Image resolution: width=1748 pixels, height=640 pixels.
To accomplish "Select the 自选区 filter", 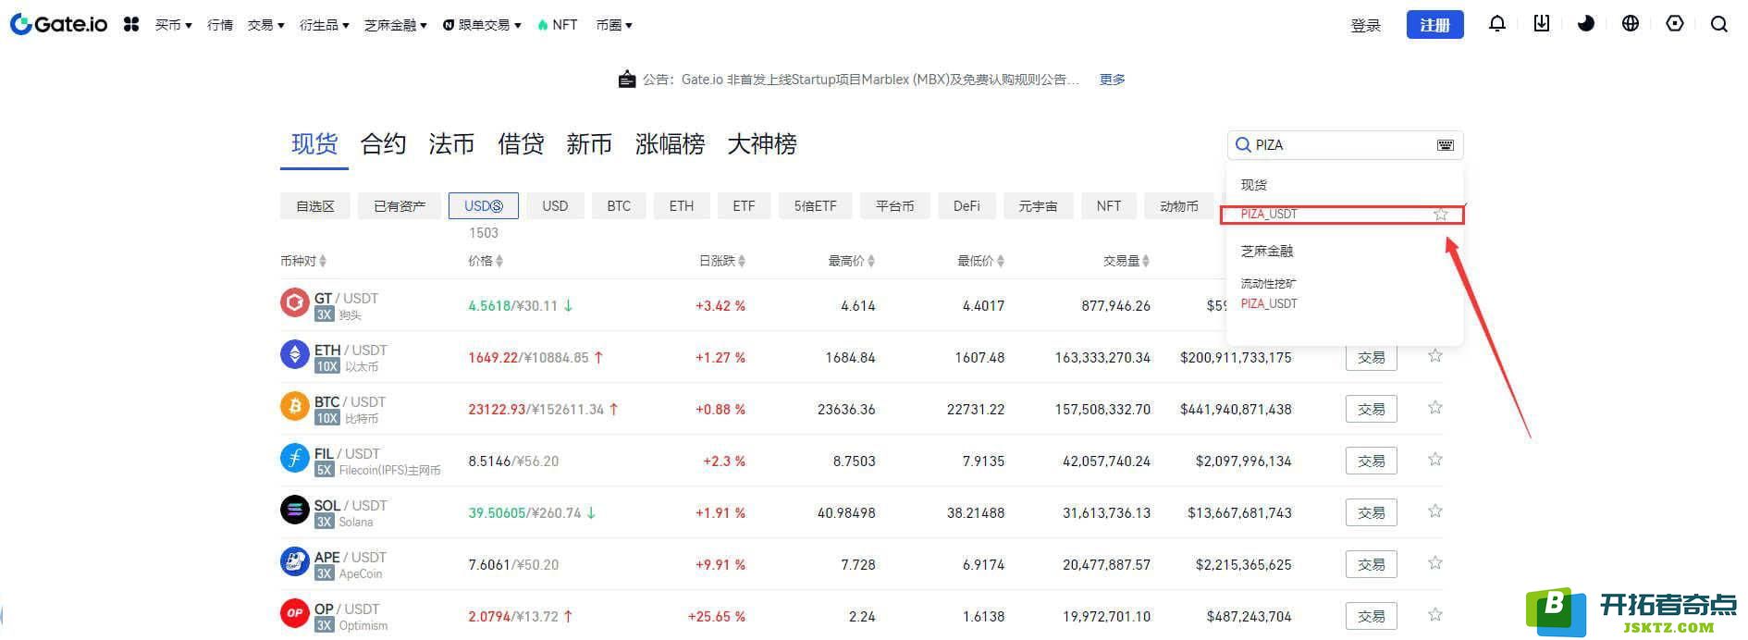I will [x=315, y=206].
